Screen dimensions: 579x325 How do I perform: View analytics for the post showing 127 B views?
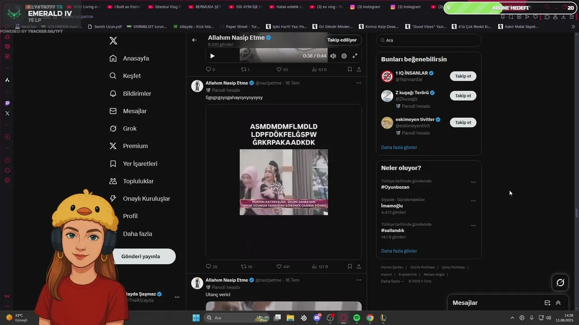[x=320, y=267]
